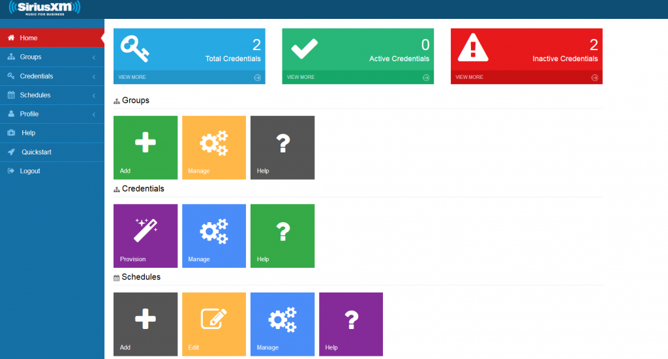Viewport: 668px width, 359px height.
Task: Open Help in the sidebar
Action: 52,133
